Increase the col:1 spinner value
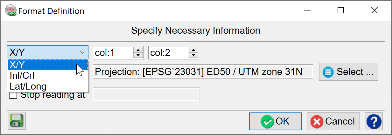392x135 pixels. 138,50
